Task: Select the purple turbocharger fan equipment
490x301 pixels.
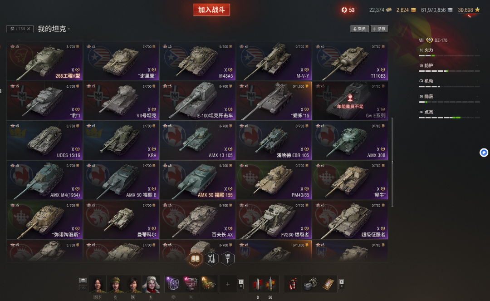Action: (x=173, y=284)
